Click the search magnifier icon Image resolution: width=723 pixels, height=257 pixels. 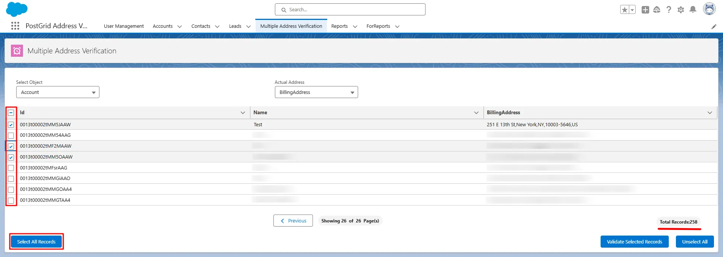click(284, 10)
